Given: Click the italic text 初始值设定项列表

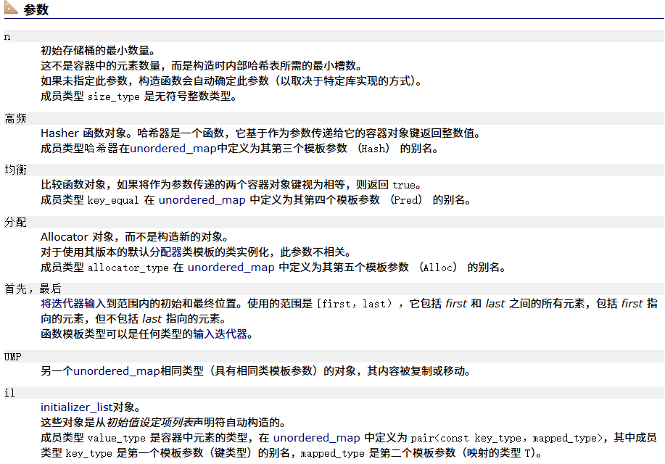Looking at the screenshot, I should [x=149, y=423].
